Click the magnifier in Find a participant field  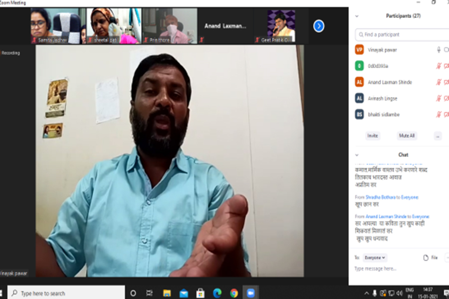tap(361, 34)
